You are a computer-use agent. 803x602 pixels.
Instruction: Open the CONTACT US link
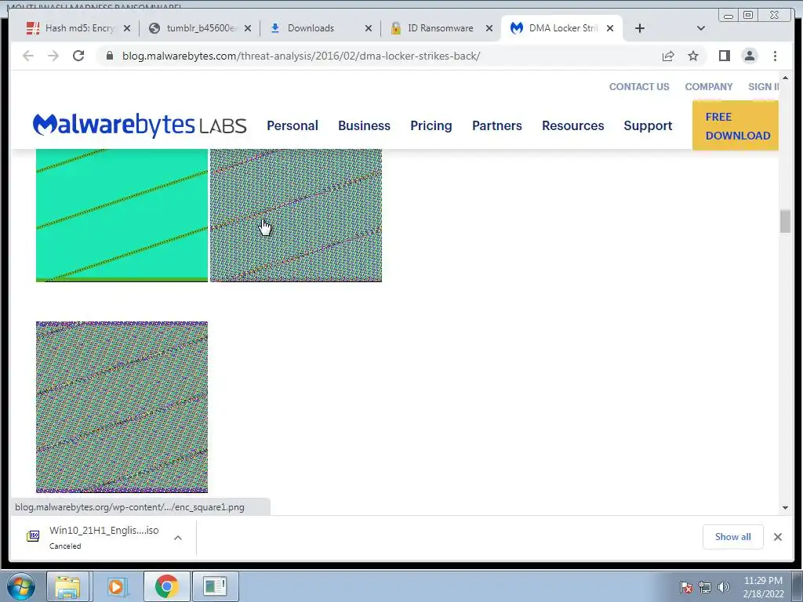point(639,86)
